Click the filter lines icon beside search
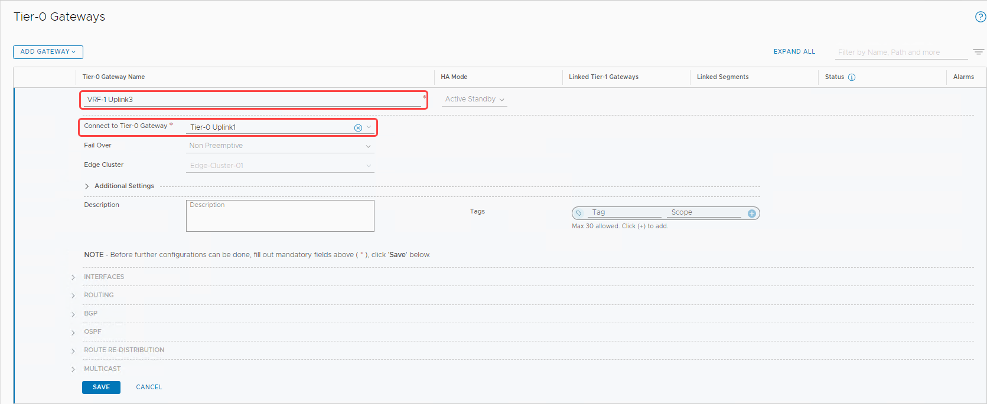 979,52
